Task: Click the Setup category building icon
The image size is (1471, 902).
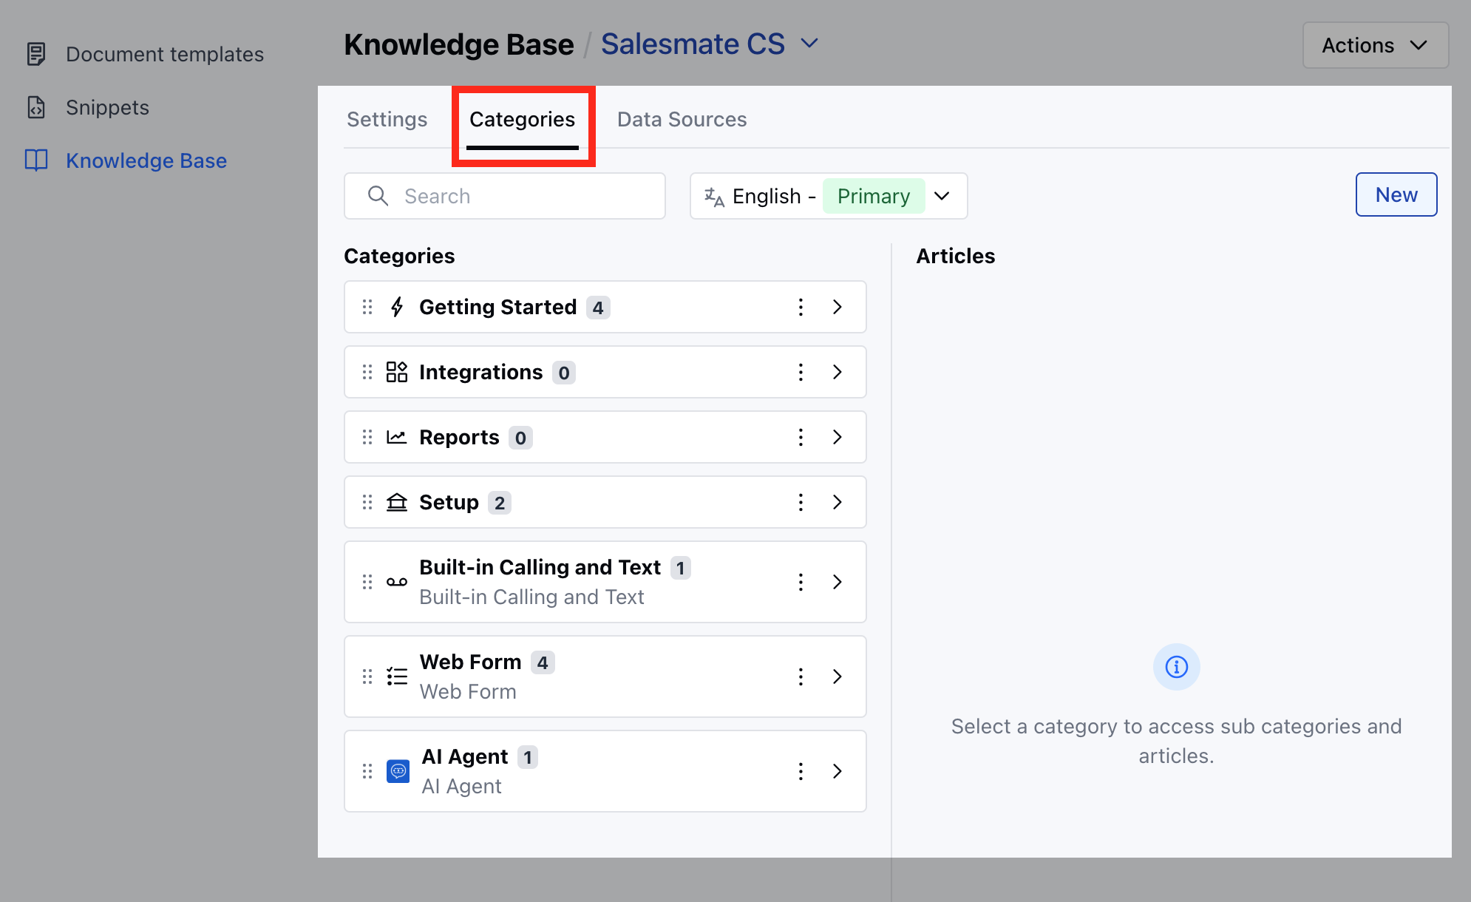Action: 397,503
